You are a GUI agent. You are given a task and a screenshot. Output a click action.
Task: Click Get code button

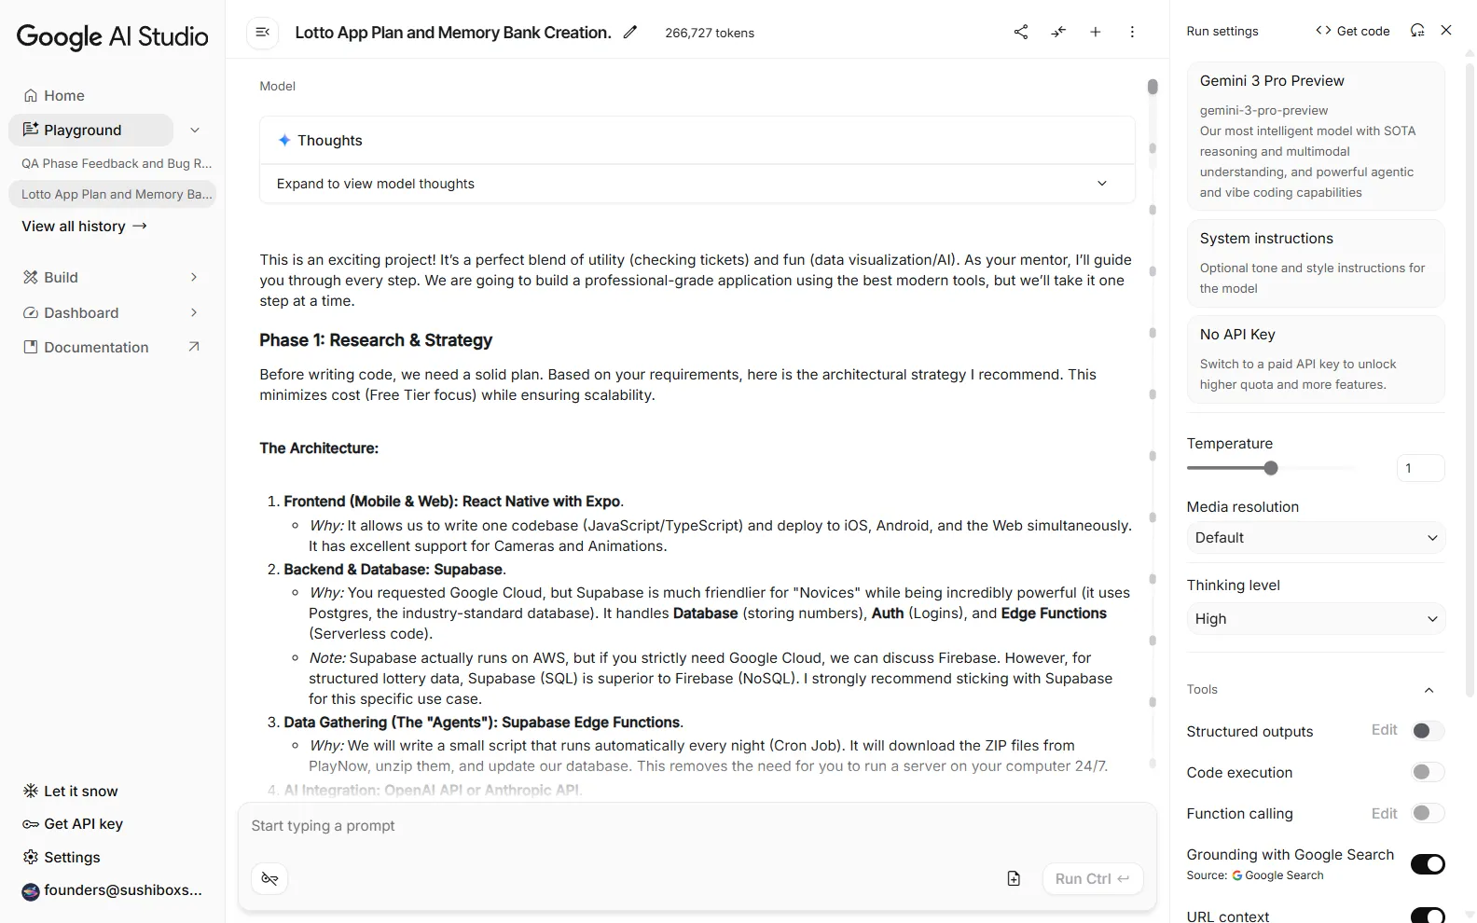(x=1353, y=30)
